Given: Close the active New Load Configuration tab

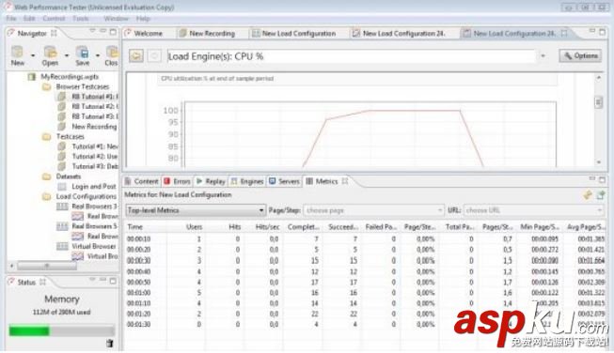Looking at the screenshot, I should point(564,34).
